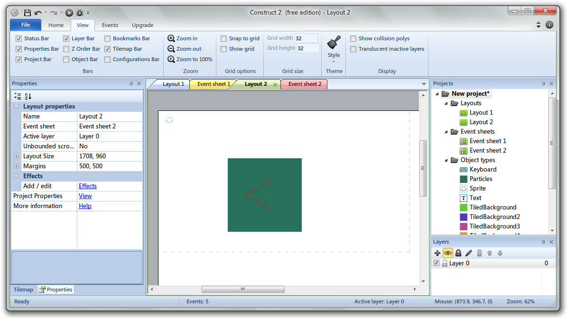567x318 pixels.
Task: Click the lock icon in the Layers panel
Action: (458, 253)
